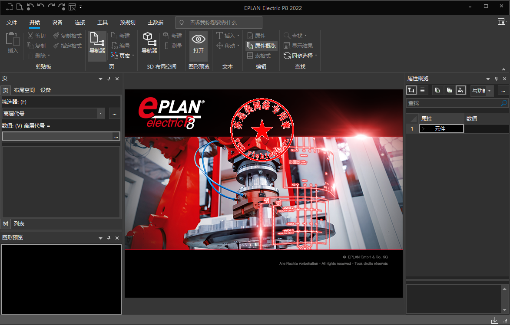Pin the 图形预览 panel

click(109, 238)
